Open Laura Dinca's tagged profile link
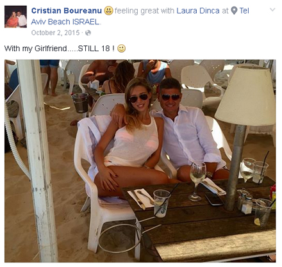The width and height of the screenshot is (282, 267). tap(198, 11)
